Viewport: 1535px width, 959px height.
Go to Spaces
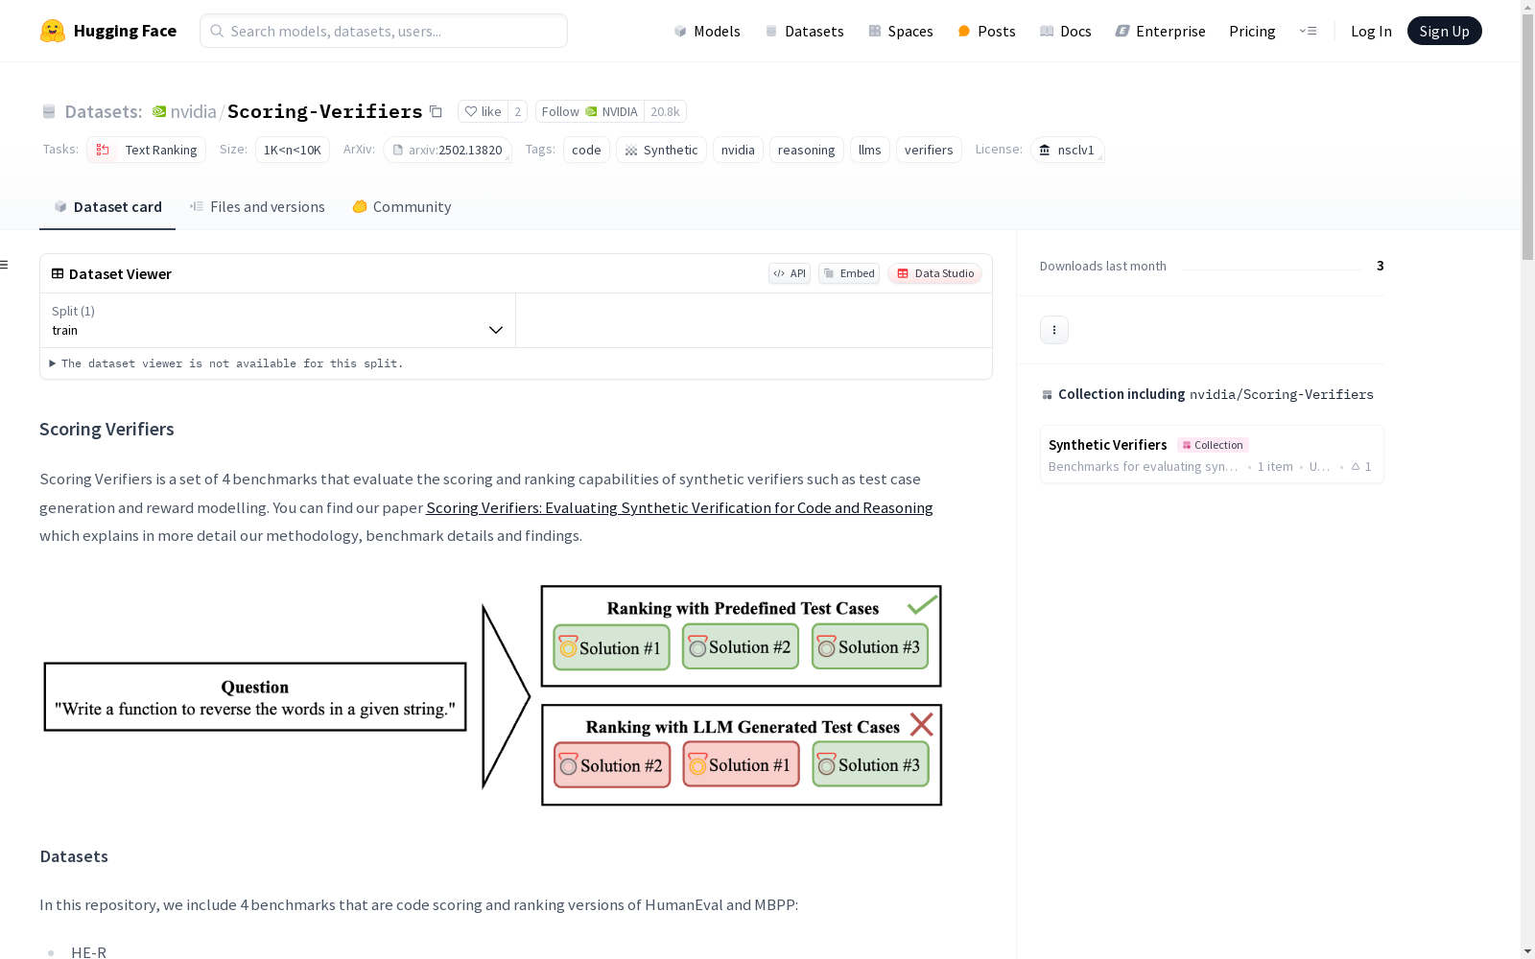click(x=901, y=31)
